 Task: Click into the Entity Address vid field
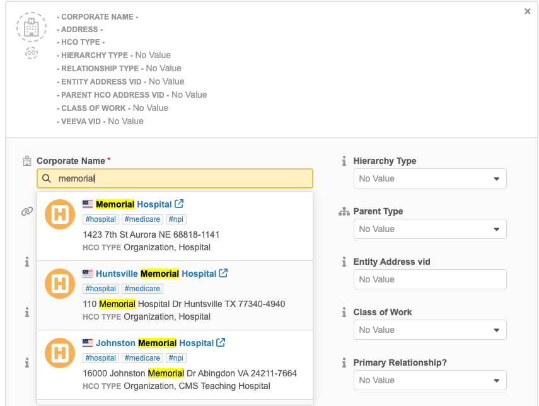pos(430,279)
